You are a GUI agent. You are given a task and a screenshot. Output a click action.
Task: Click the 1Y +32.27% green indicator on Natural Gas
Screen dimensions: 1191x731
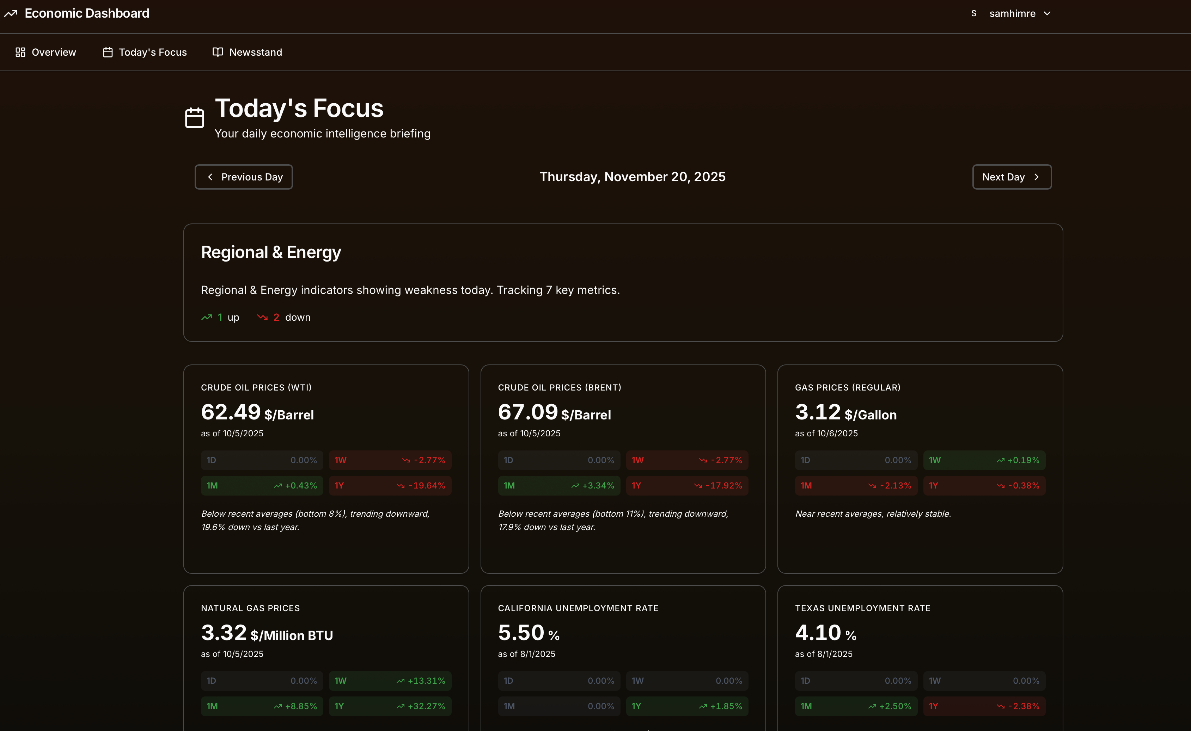390,706
